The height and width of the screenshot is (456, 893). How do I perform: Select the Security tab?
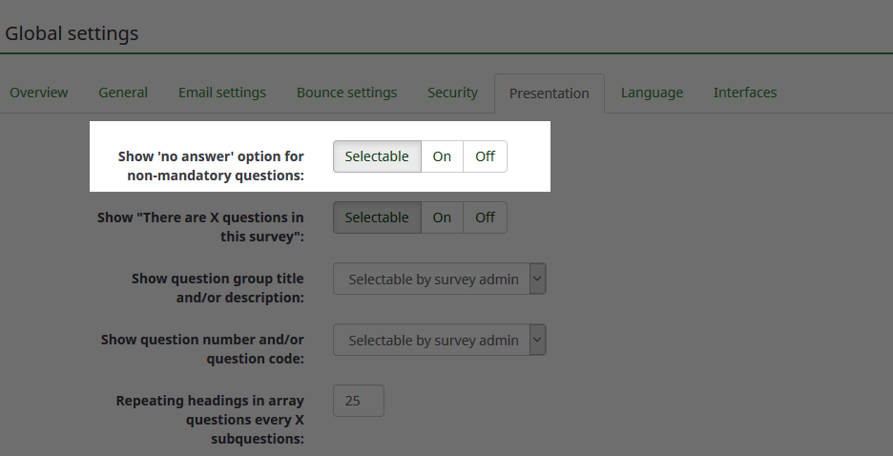[452, 93]
